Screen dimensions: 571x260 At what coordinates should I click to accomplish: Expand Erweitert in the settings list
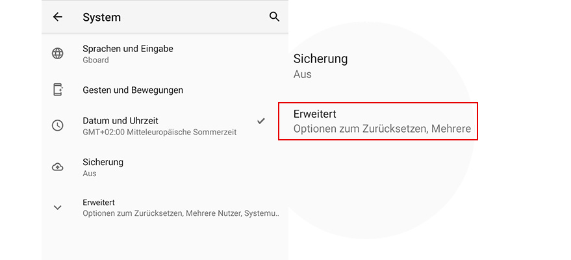tap(99, 203)
